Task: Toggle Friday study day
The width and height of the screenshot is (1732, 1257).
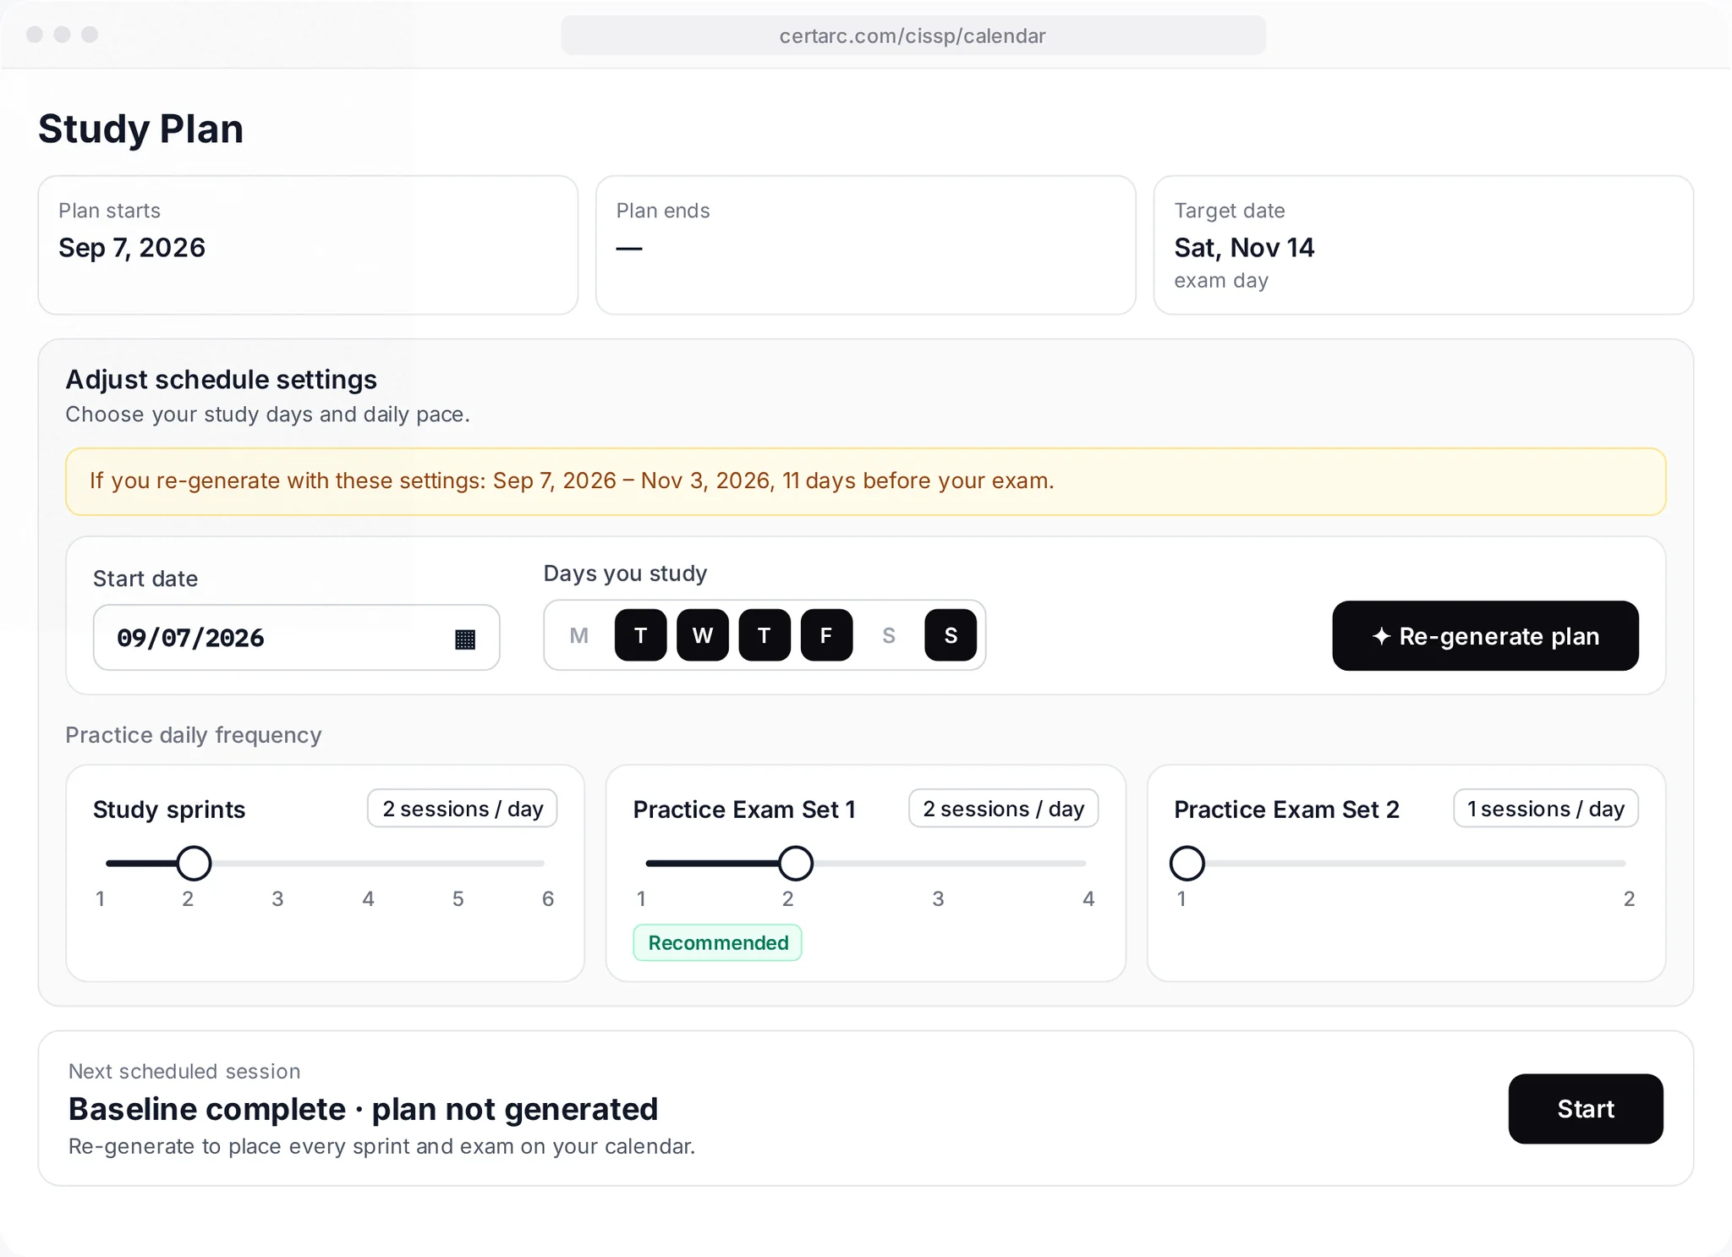Action: [x=826, y=635]
